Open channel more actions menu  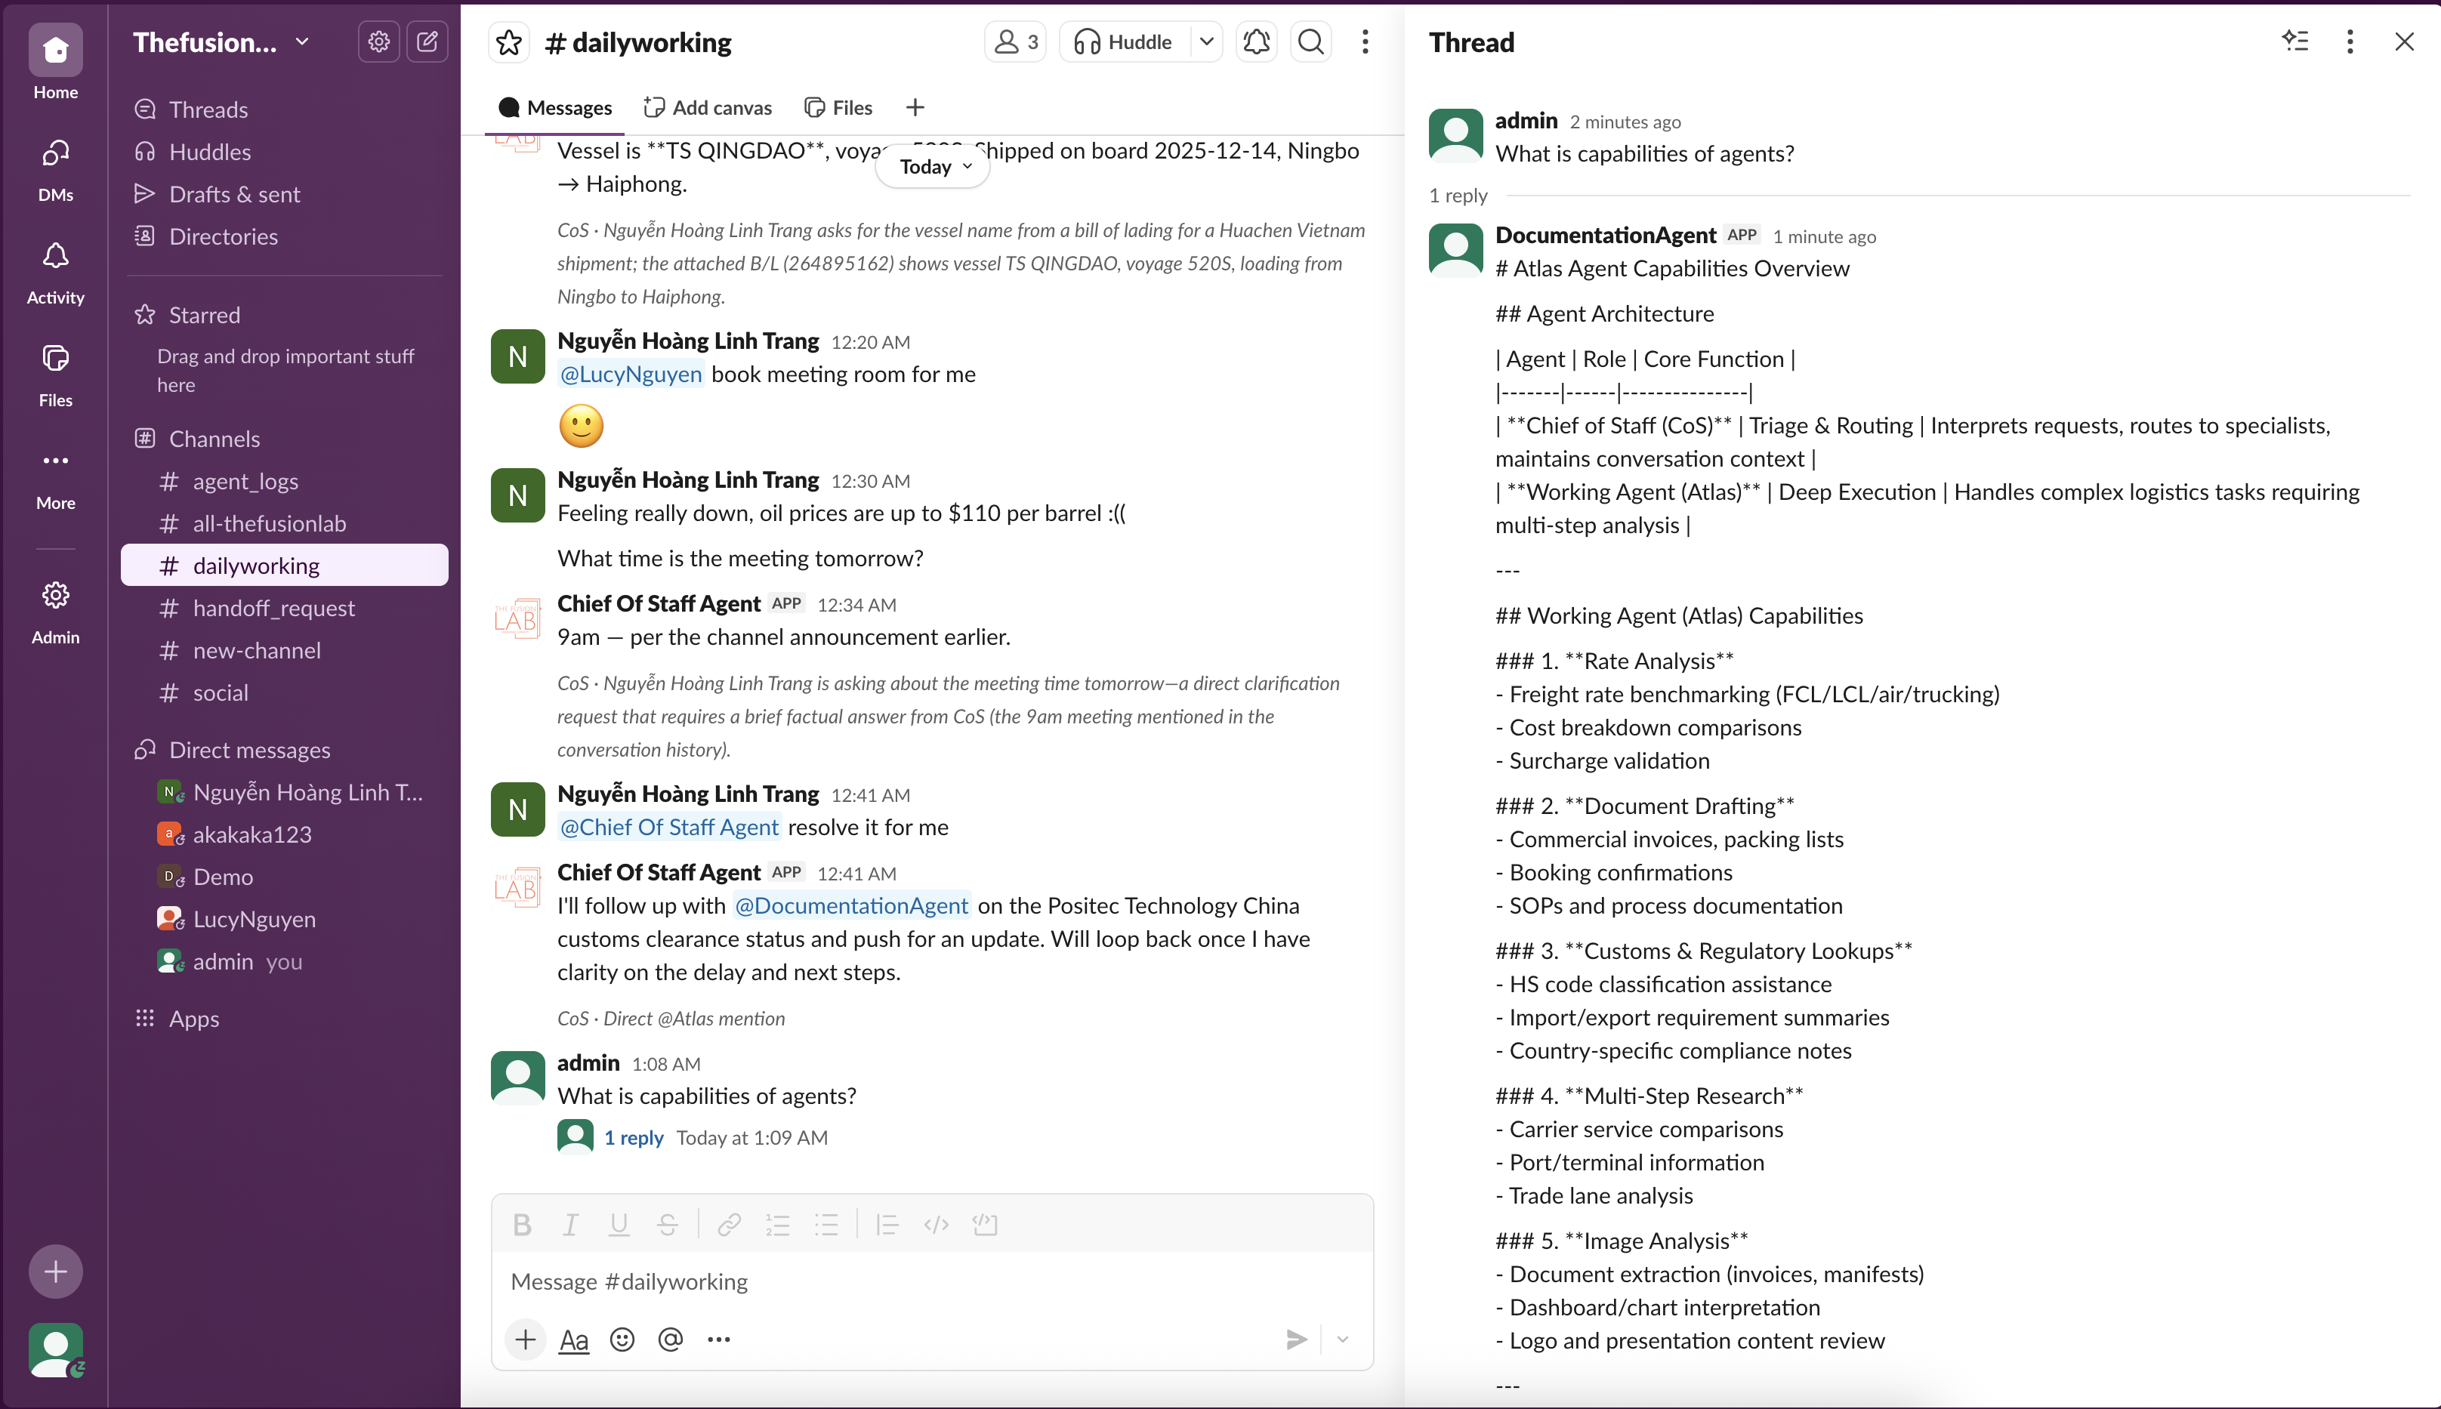(x=1365, y=42)
